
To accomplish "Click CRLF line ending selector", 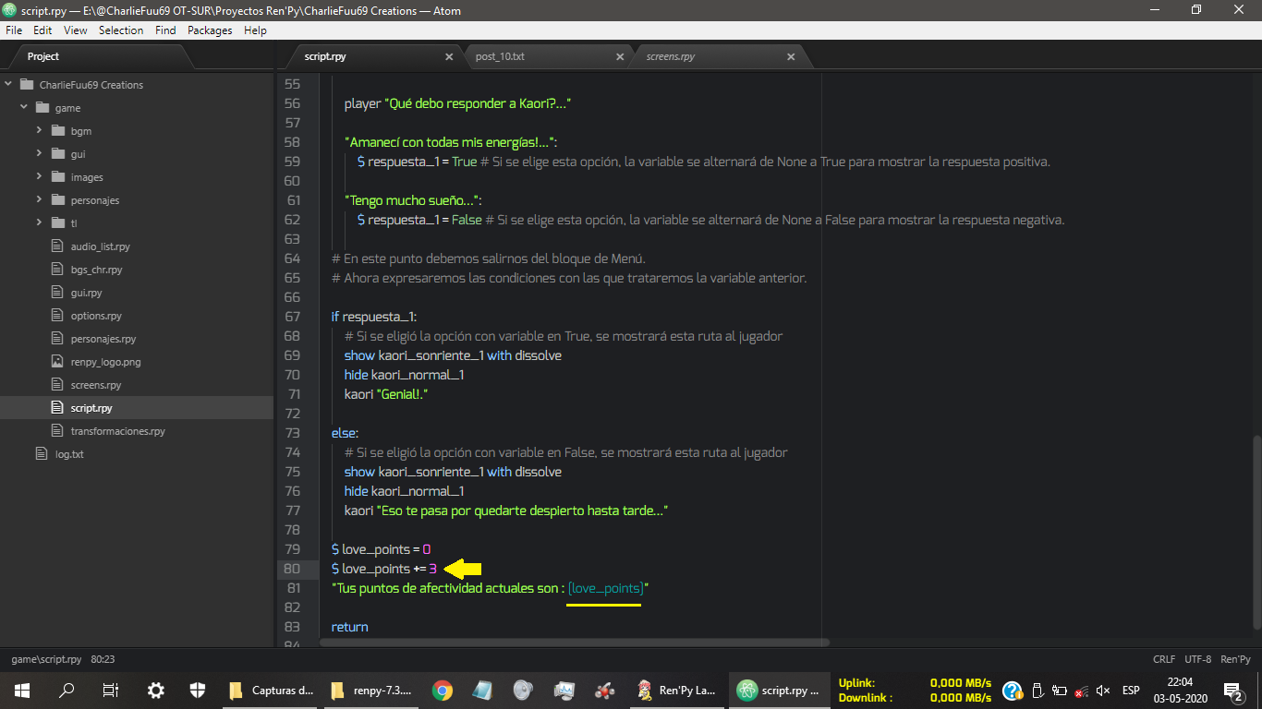I will click(x=1164, y=659).
